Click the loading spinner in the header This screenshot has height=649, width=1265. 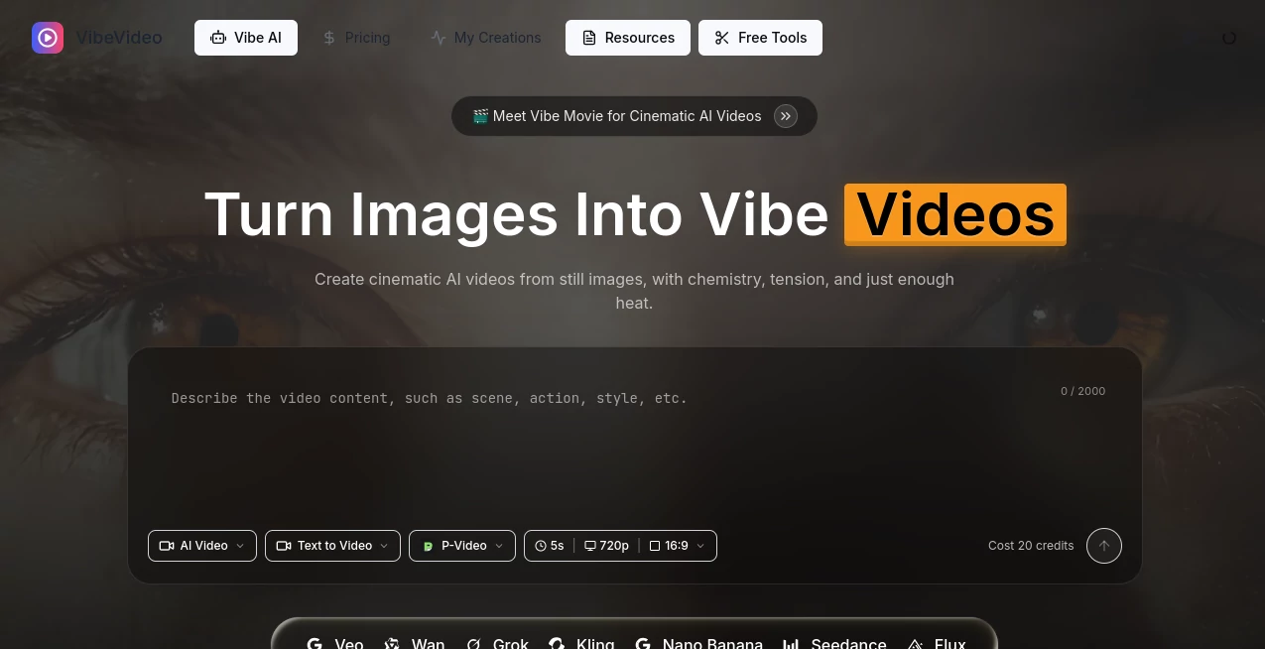click(1229, 38)
